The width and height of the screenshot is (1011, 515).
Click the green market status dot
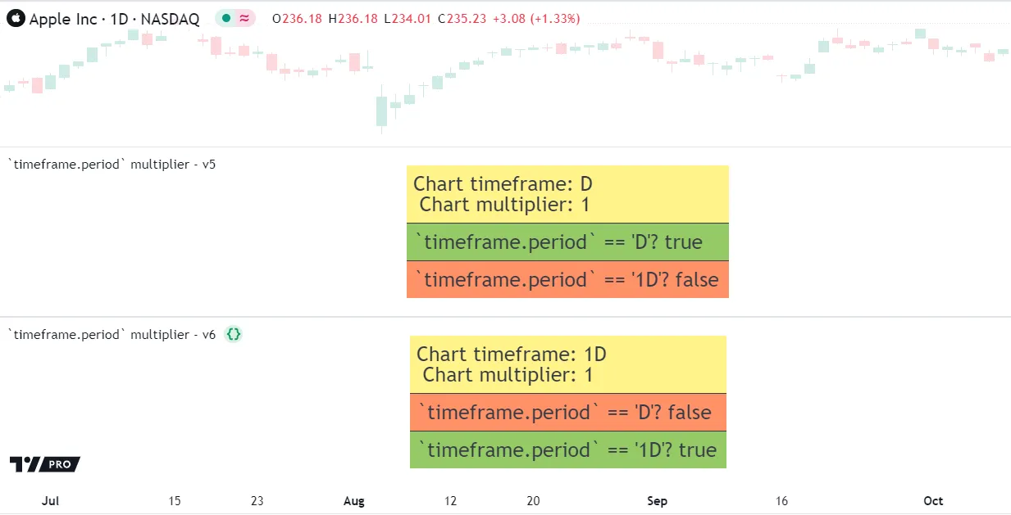coord(226,19)
